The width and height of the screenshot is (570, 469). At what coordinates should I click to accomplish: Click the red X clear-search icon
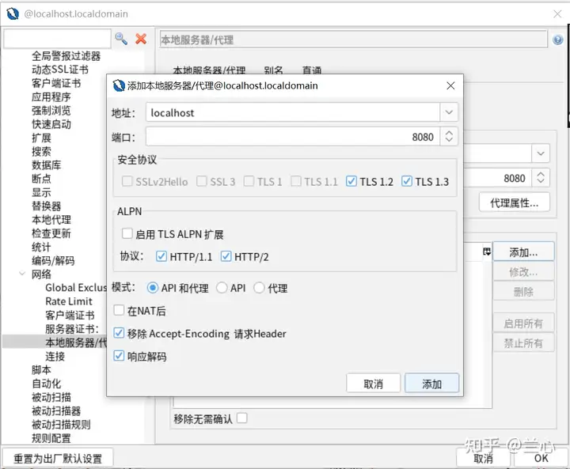(141, 39)
